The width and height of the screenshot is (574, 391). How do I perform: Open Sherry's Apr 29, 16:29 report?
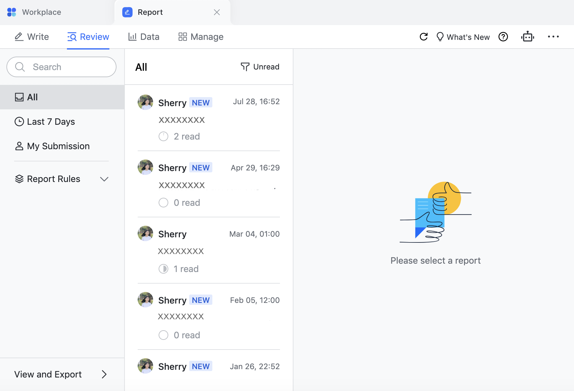click(x=209, y=184)
